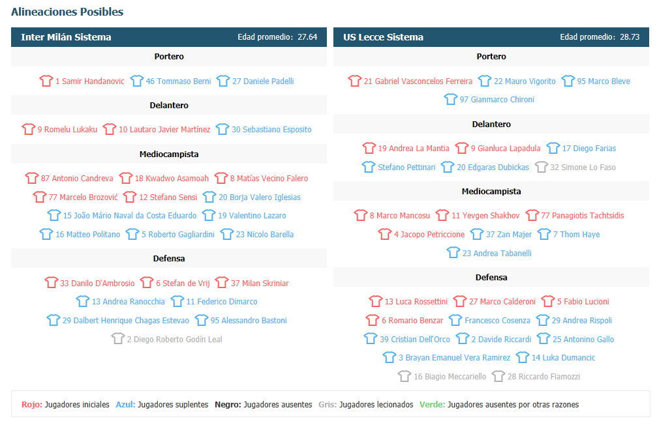Select player 37 Zan Majer
The height and width of the screenshot is (425, 657).
[509, 235]
